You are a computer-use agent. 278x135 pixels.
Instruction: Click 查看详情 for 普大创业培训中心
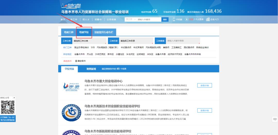point(205,86)
